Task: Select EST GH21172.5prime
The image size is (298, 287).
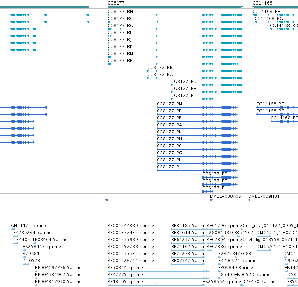Action: click(29, 226)
